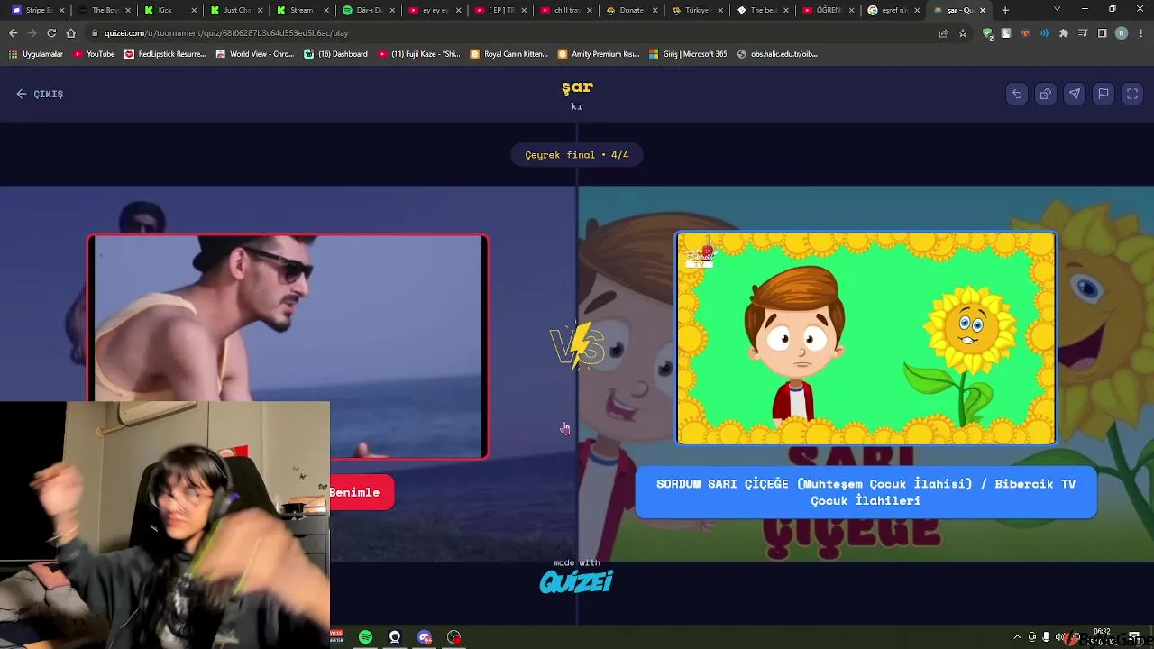This screenshot has width=1154, height=649.
Task: Open a new tab with the plus button
Action: coord(1005,10)
